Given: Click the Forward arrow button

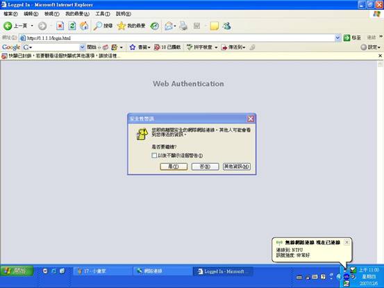Looking at the screenshot, I should pyautogui.click(x=42, y=26).
